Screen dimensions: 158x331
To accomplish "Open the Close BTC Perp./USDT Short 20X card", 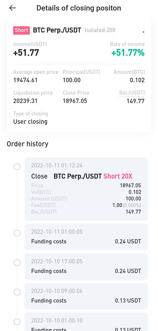I will click(86, 189).
